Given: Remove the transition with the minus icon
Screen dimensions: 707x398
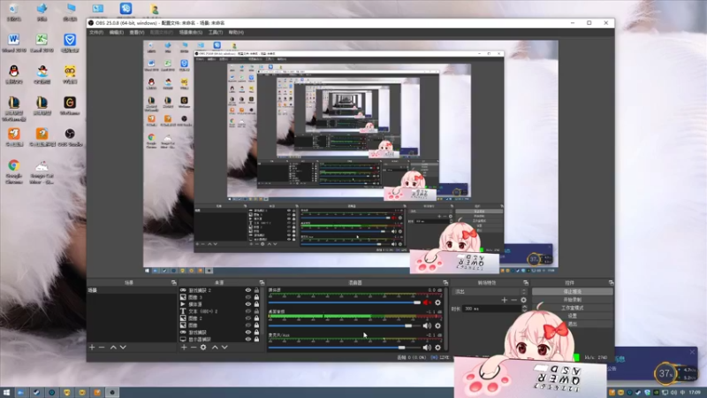Looking at the screenshot, I should [x=513, y=300].
